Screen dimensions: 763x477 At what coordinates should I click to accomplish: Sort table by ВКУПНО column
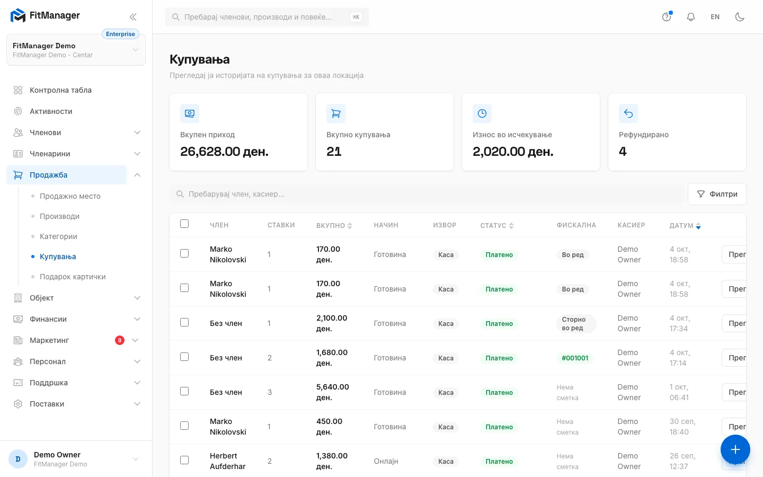click(334, 226)
